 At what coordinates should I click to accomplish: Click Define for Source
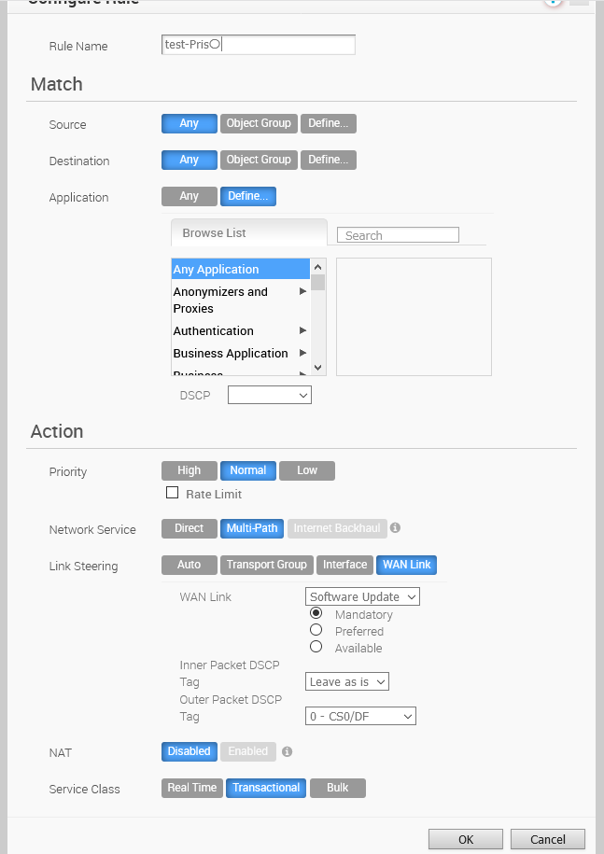329,123
